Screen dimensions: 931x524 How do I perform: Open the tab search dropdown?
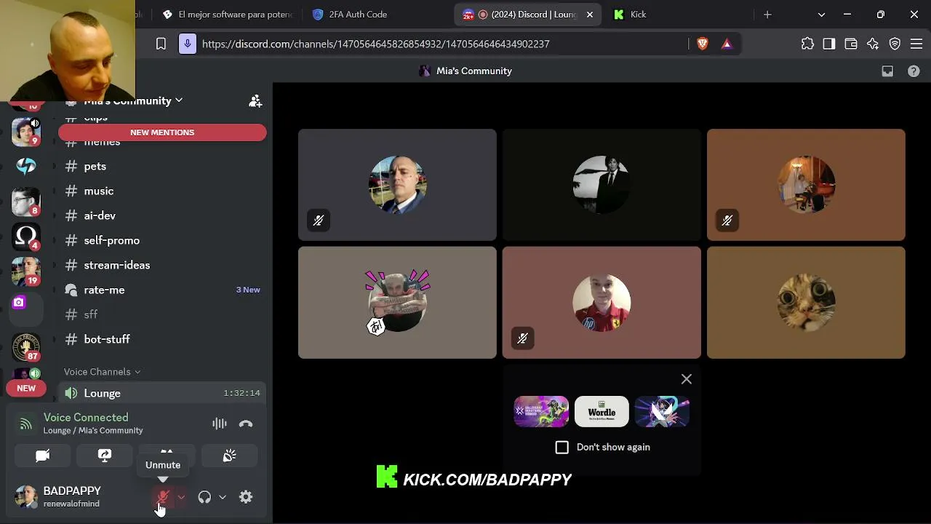click(x=821, y=15)
